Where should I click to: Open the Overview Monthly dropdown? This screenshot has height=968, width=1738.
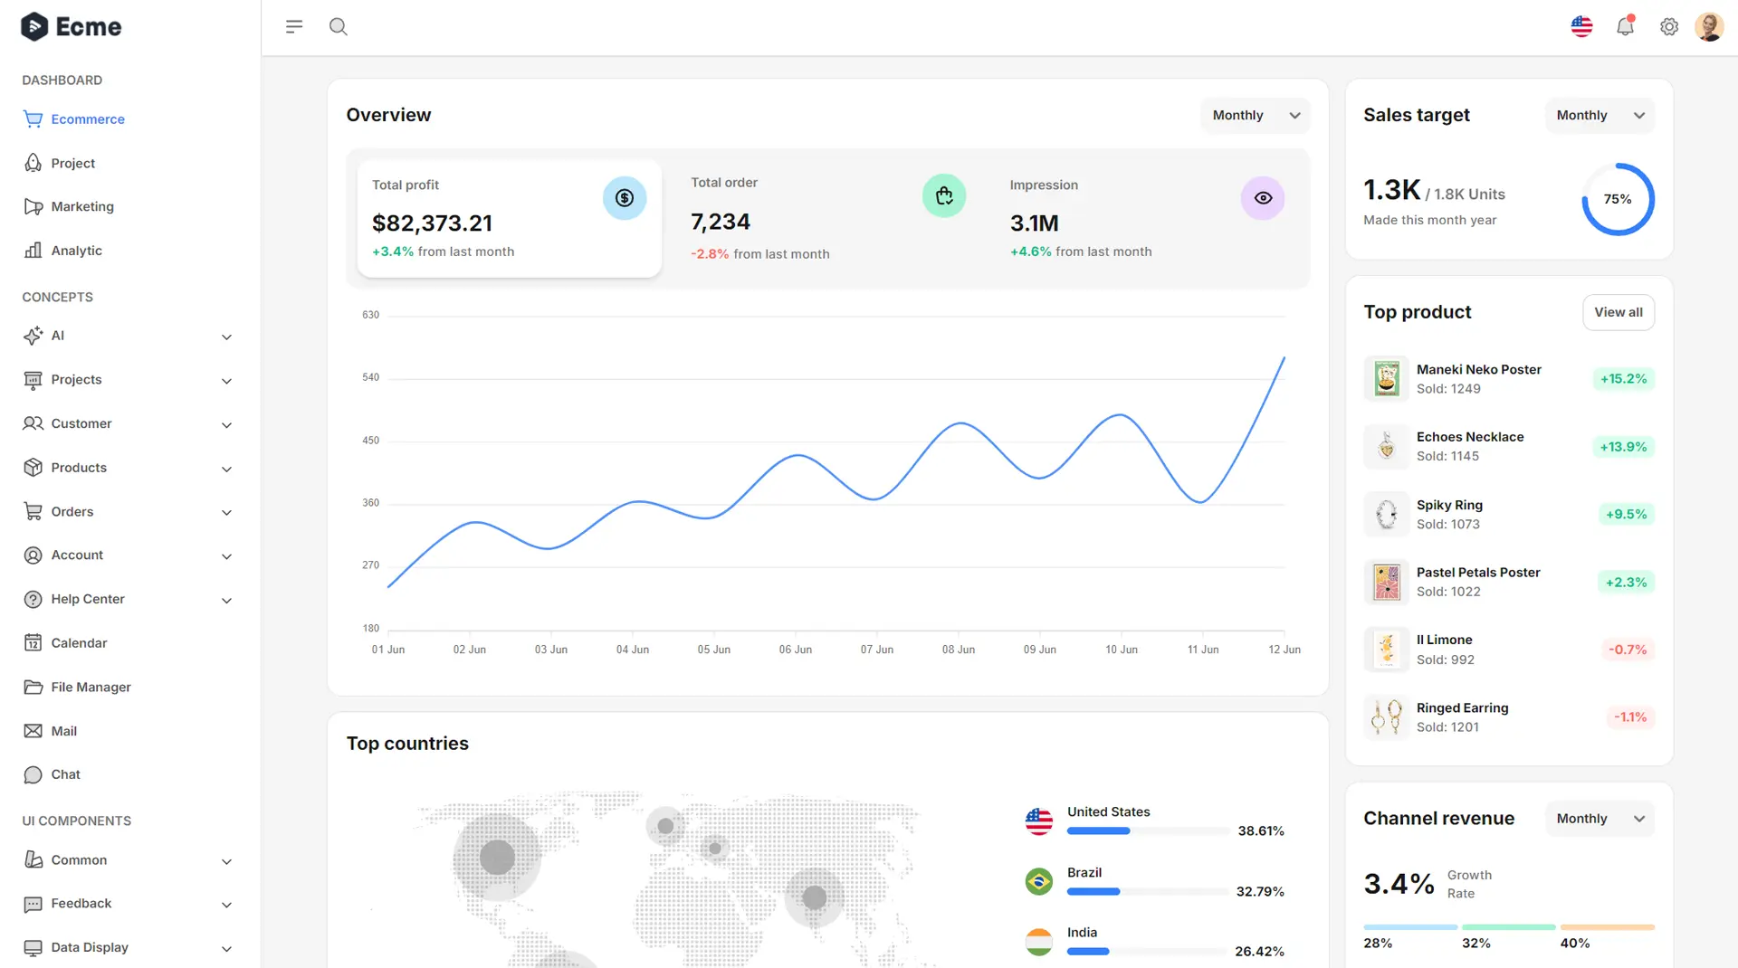tap(1255, 115)
